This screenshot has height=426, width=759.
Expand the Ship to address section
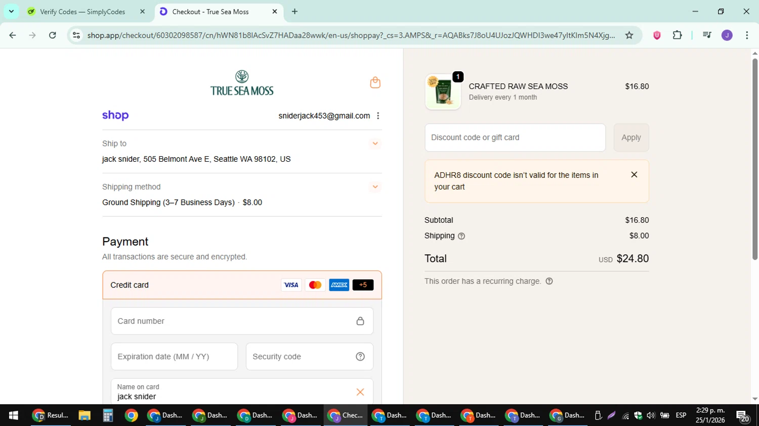(x=375, y=144)
